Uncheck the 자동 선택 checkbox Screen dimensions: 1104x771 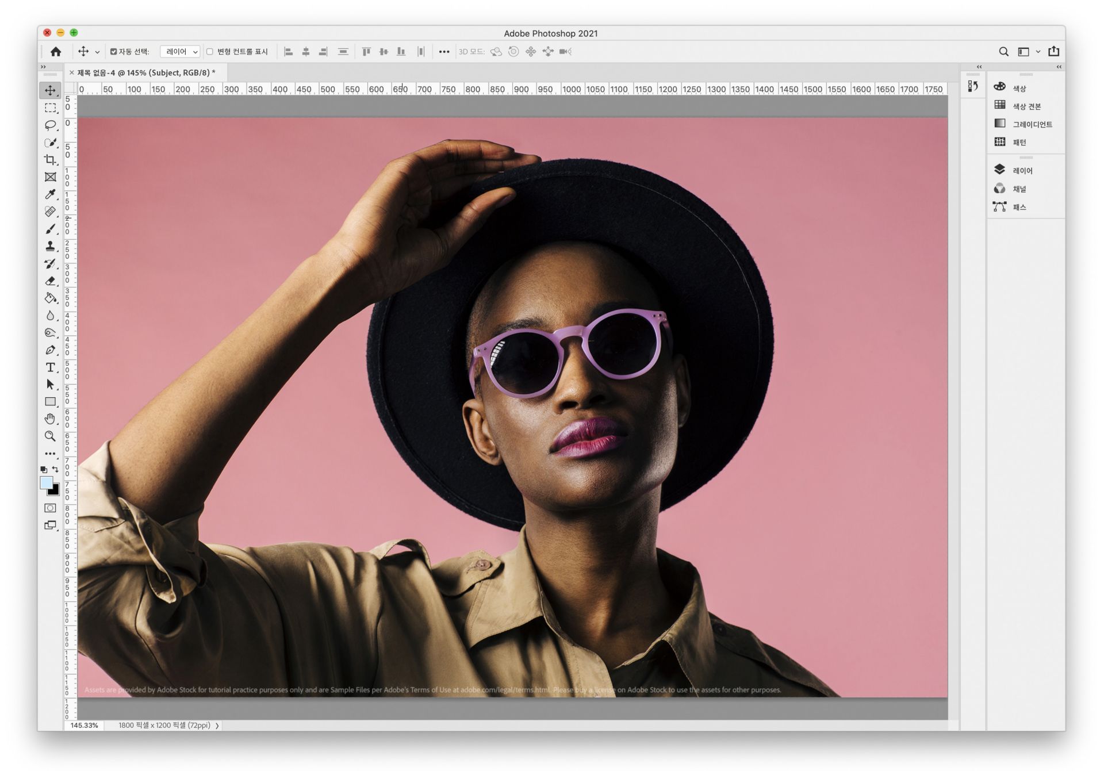point(113,52)
